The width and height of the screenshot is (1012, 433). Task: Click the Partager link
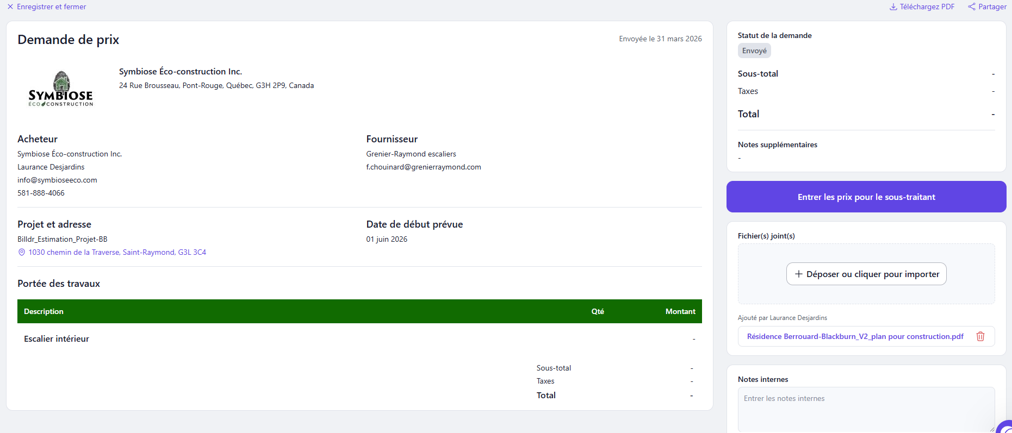tap(992, 7)
